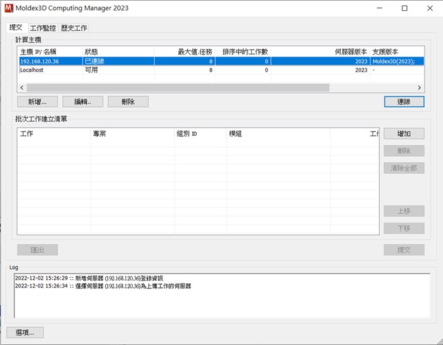Select the Localhost host row
This screenshot has width=443, height=345.
pos(221,70)
